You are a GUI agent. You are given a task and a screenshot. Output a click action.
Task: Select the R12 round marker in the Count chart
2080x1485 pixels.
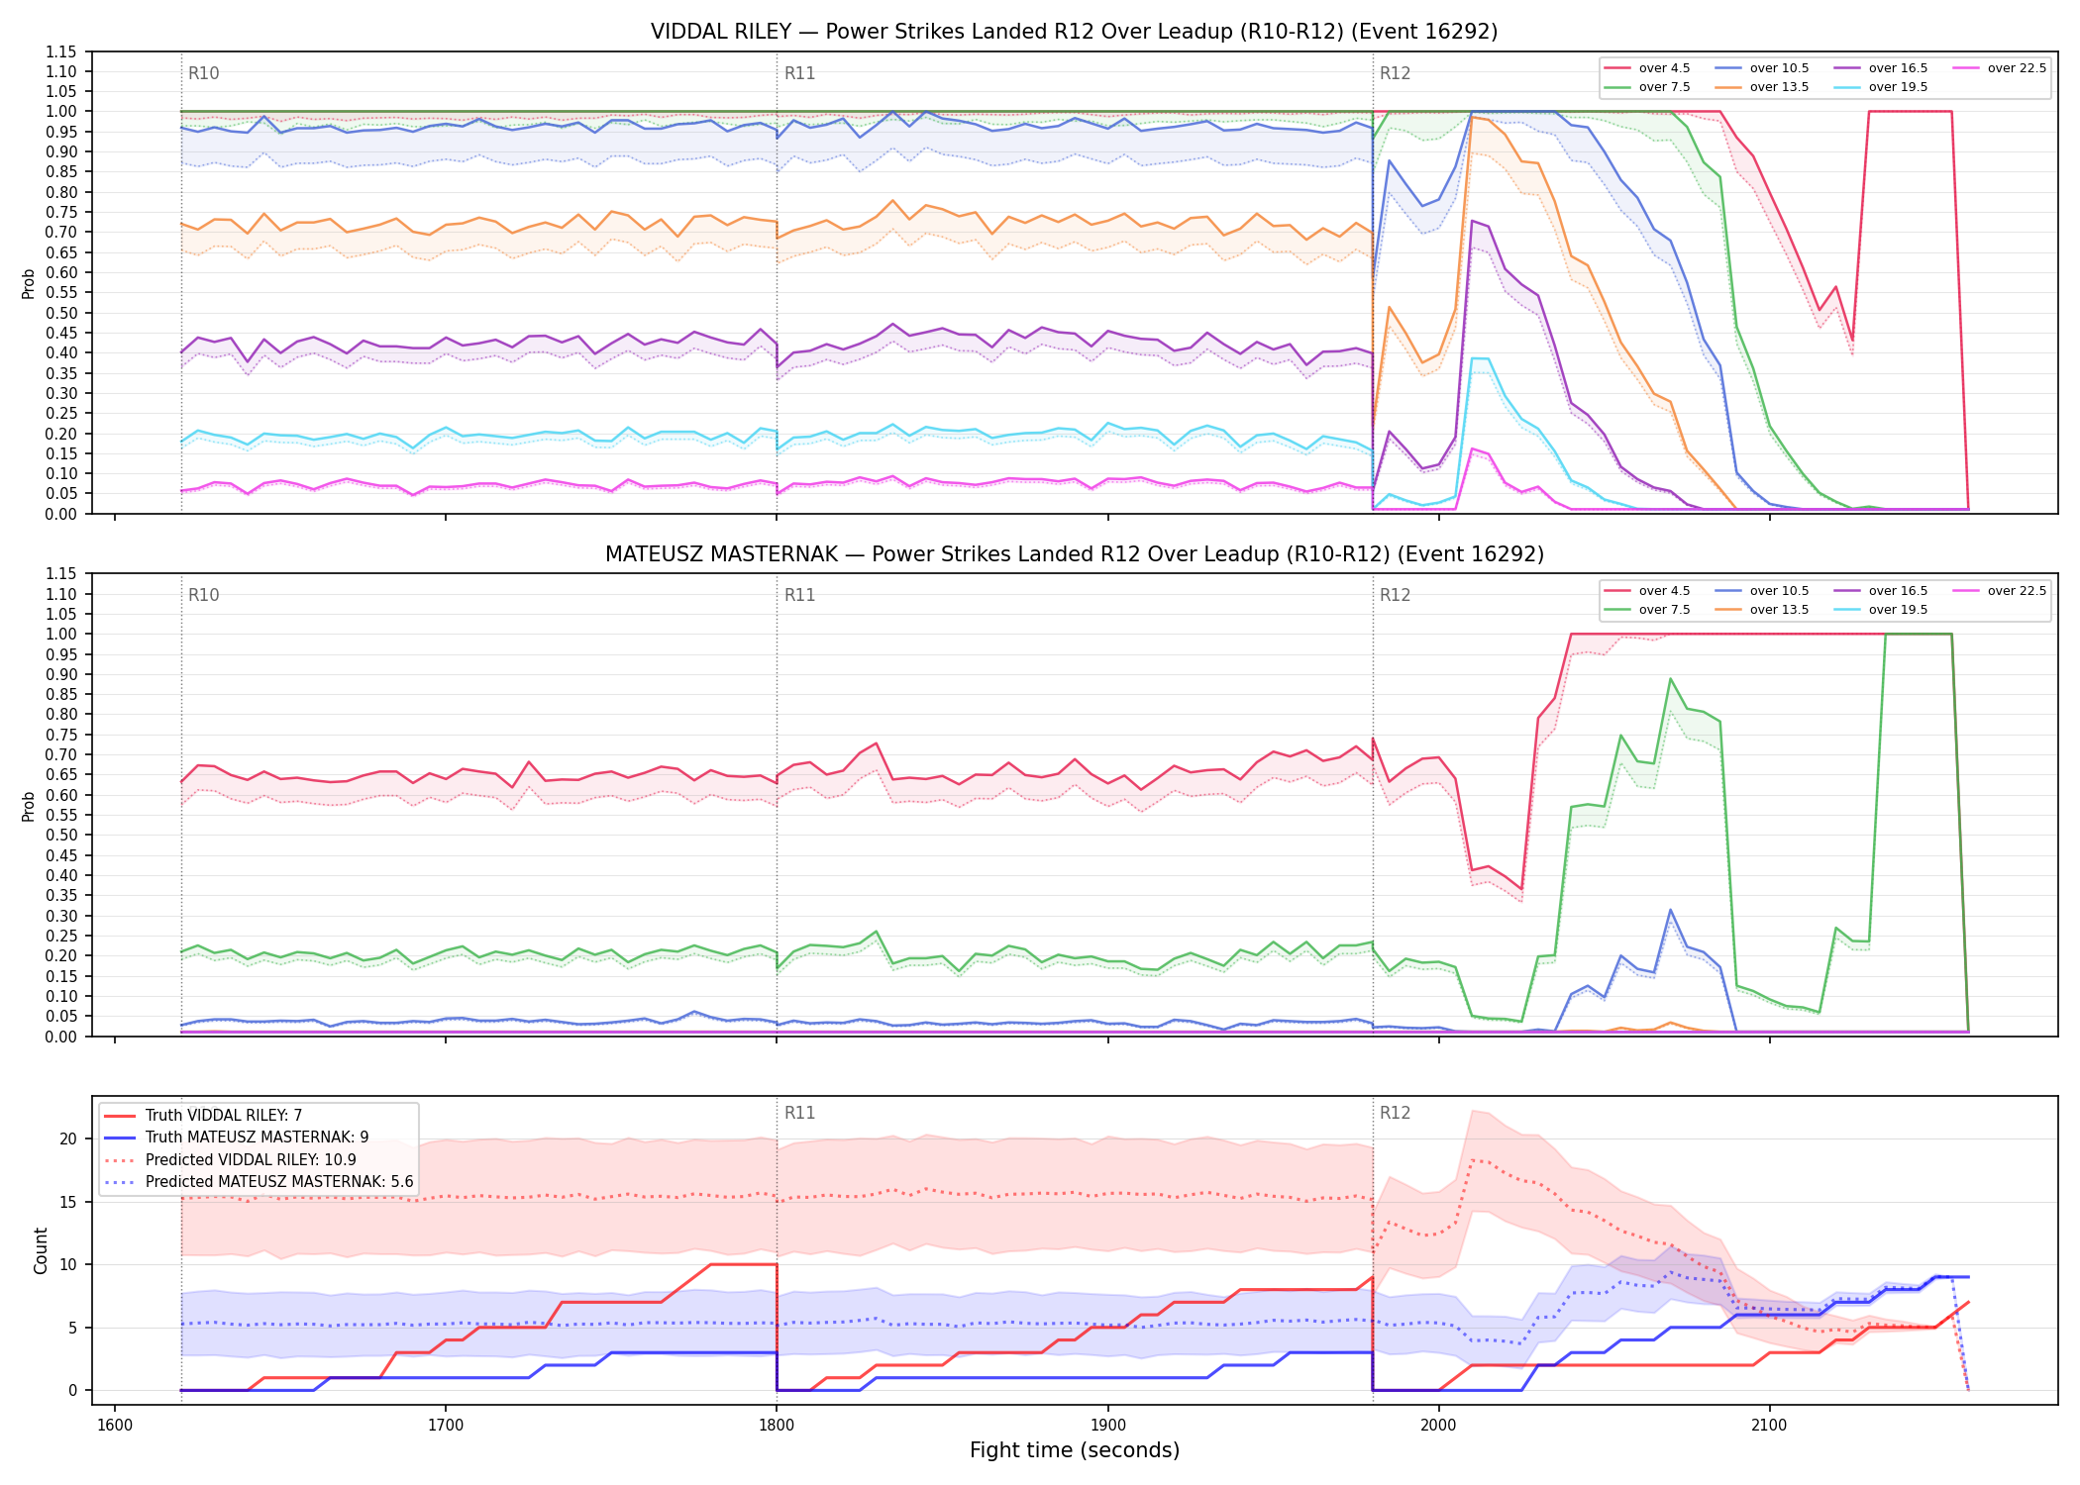tap(1395, 1113)
